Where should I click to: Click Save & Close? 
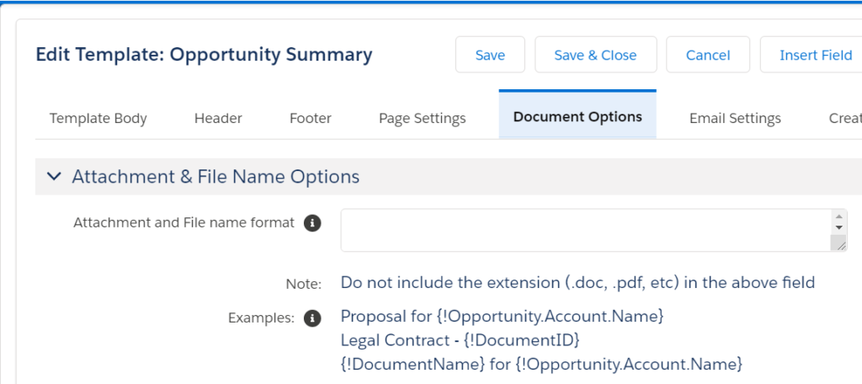coord(595,55)
